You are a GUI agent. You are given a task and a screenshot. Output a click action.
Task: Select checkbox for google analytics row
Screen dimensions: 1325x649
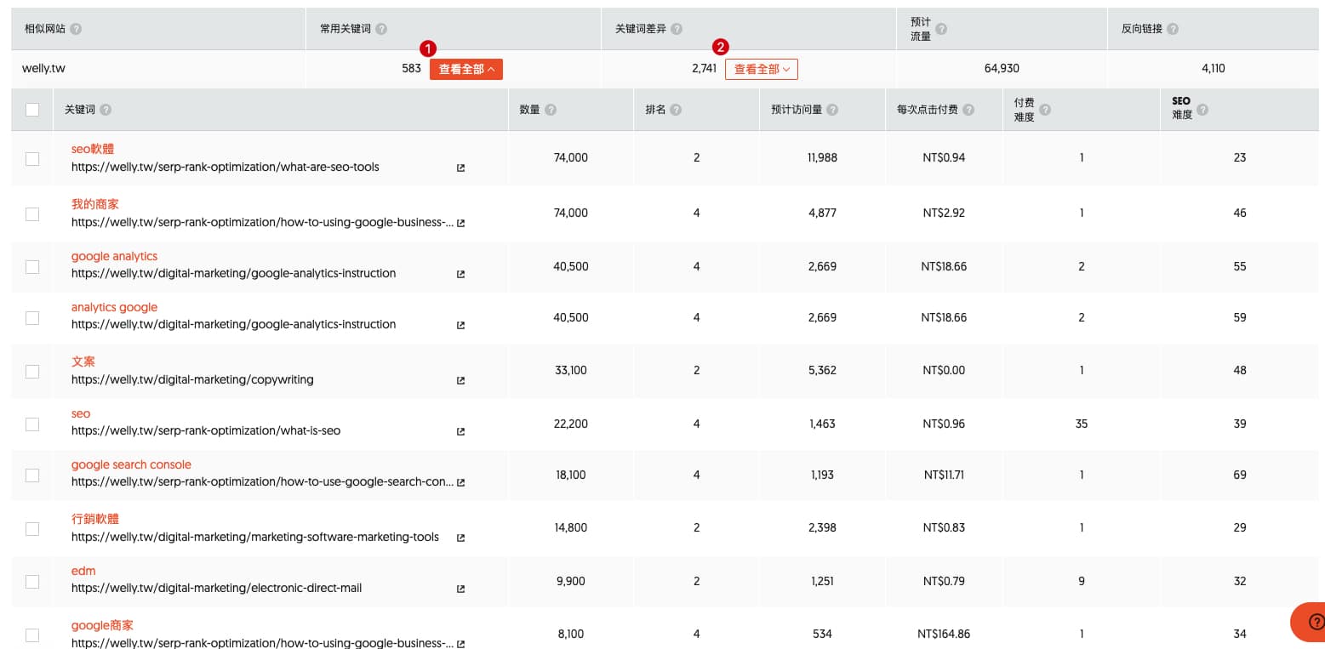pos(32,266)
